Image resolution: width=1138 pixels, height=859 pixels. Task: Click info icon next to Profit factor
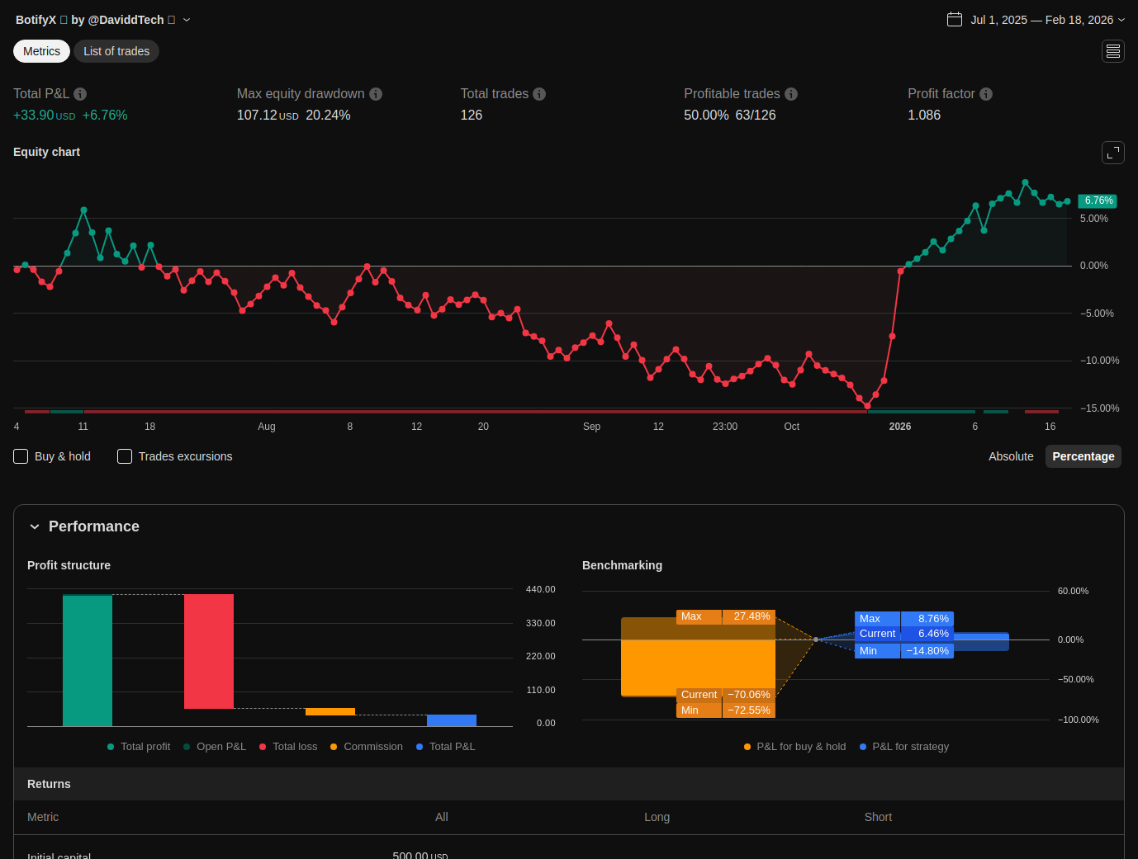point(986,94)
